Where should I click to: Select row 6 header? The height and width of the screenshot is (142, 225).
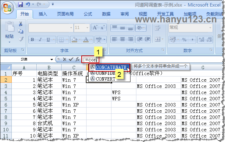(x=6, y=105)
